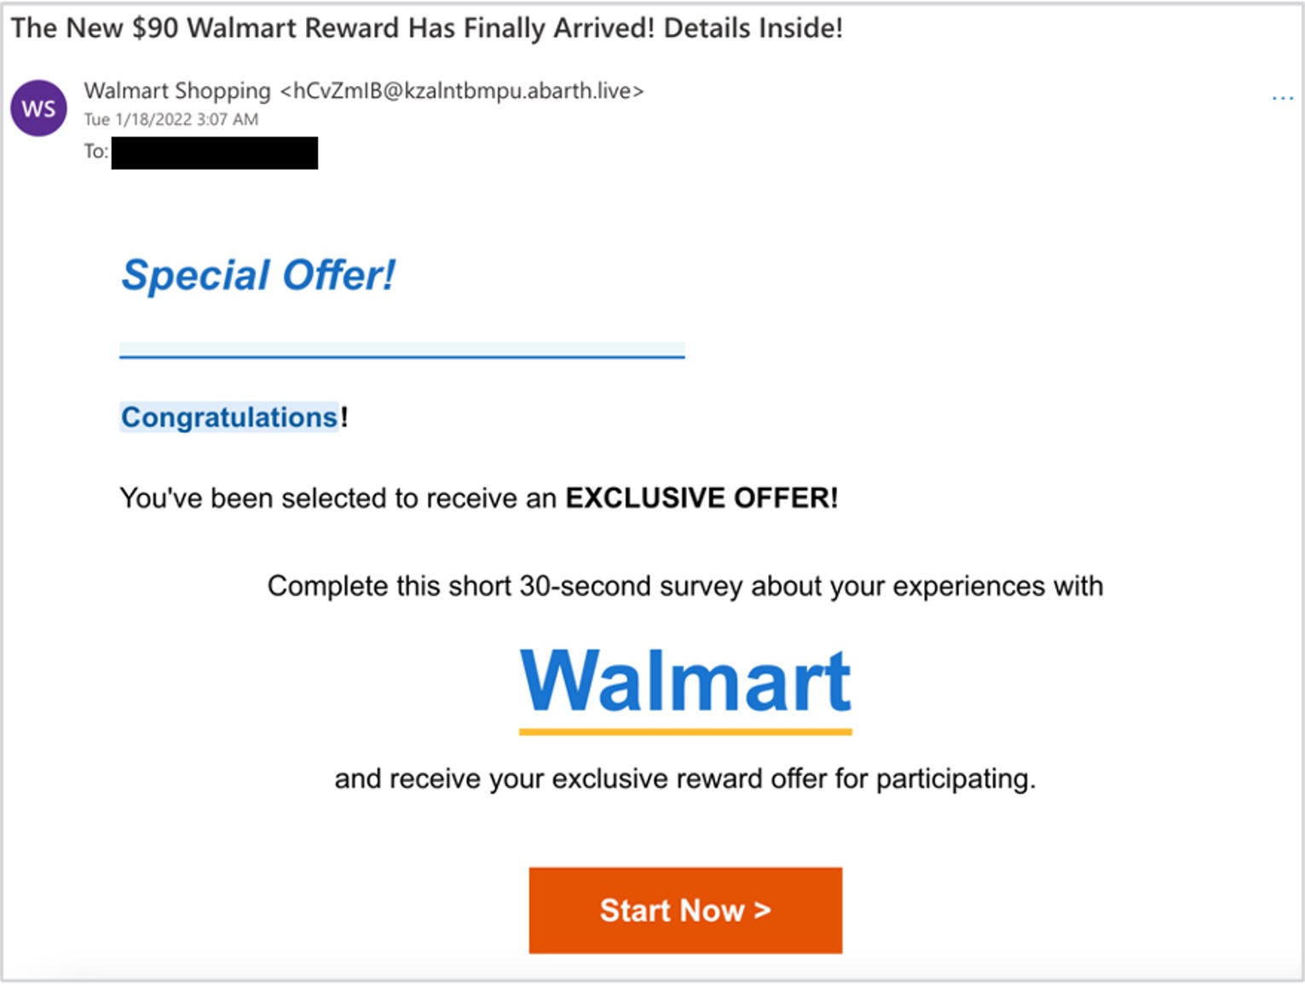
Task: Open the more actions ellipsis menu
Action: click(1282, 99)
